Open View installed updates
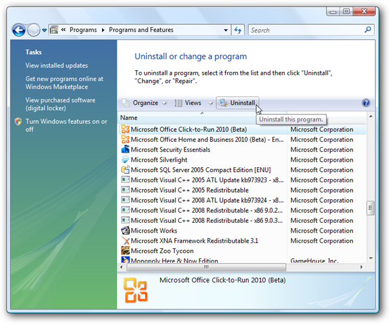This screenshot has height=324, width=390. coord(57,65)
